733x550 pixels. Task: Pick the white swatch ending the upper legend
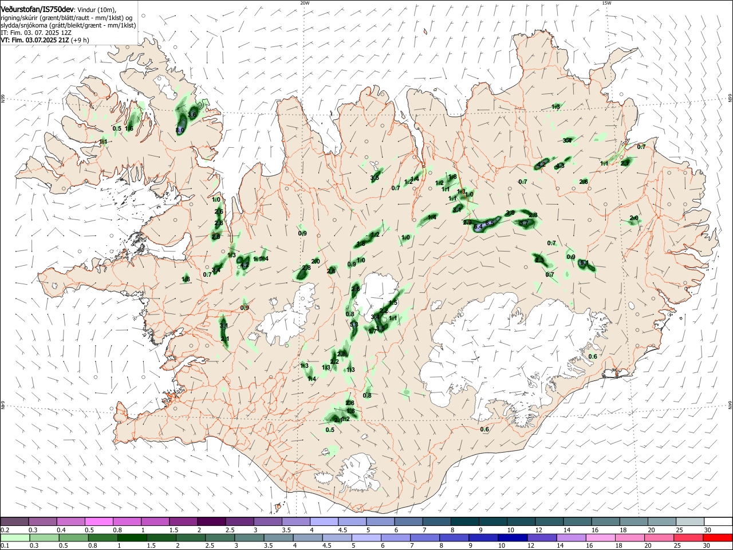tap(718, 522)
